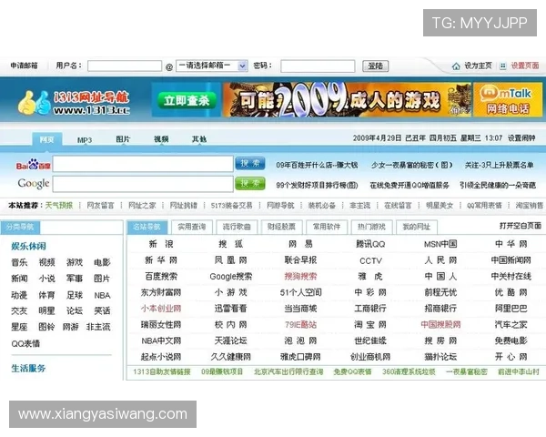Image resolution: width=546 pixels, height=437 pixels.
Task: Select the MP3 search tab
Action: click(85, 139)
